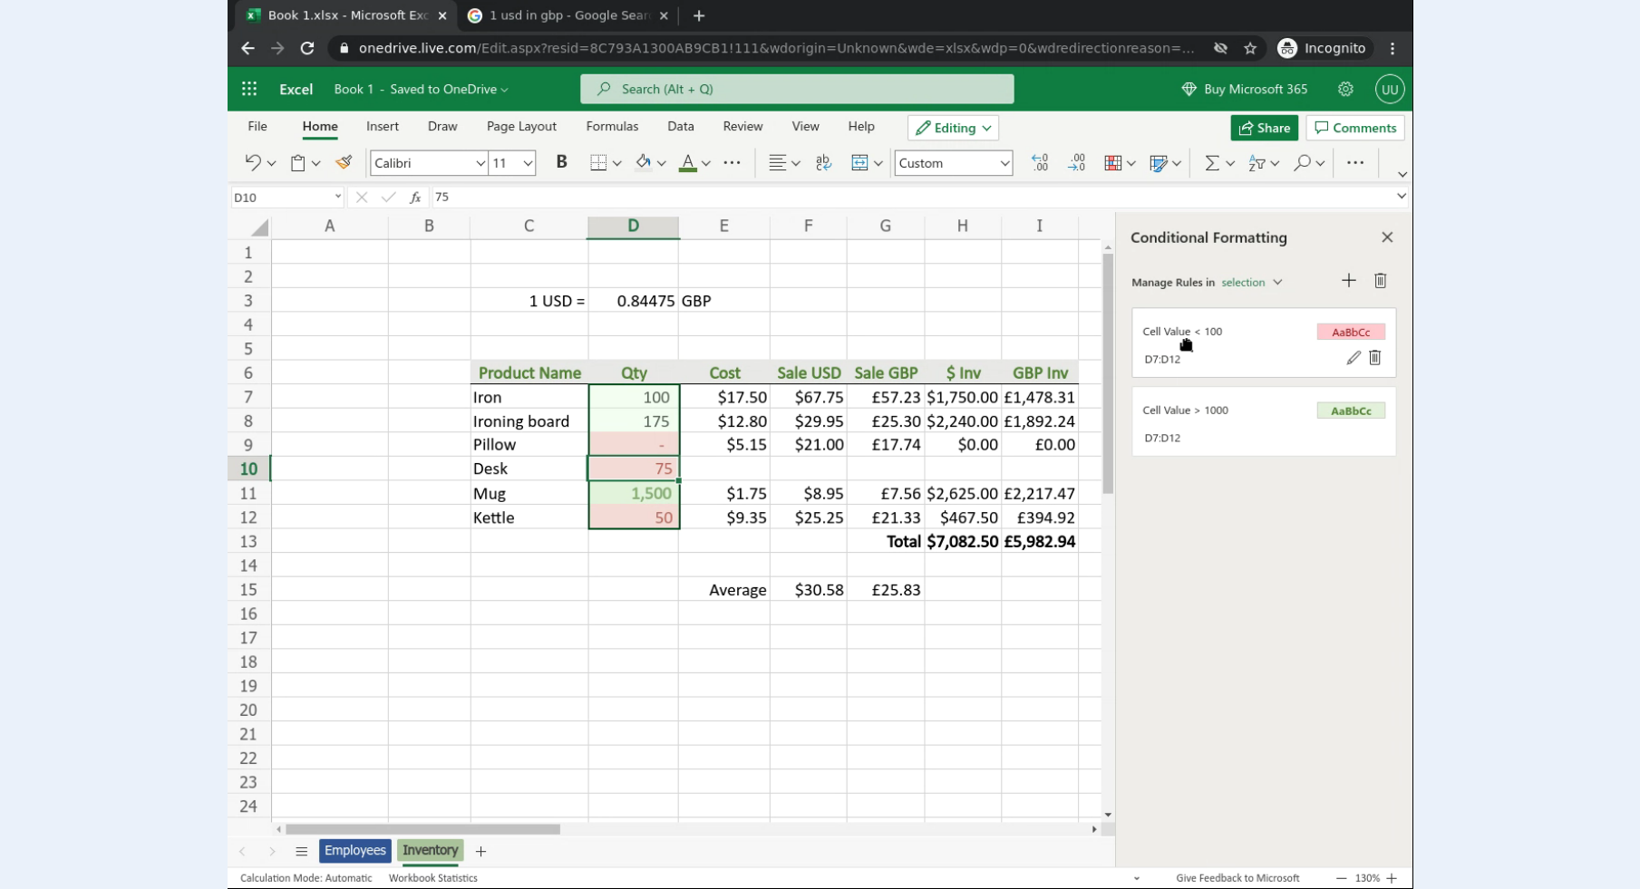Open Settings gear in the Excel header

[x=1345, y=89]
